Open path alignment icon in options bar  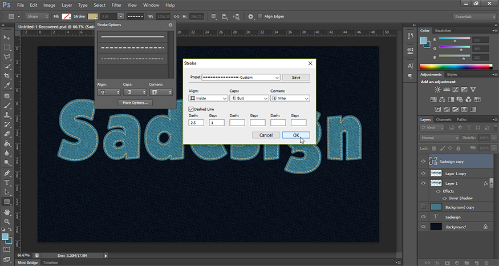(x=225, y=16)
